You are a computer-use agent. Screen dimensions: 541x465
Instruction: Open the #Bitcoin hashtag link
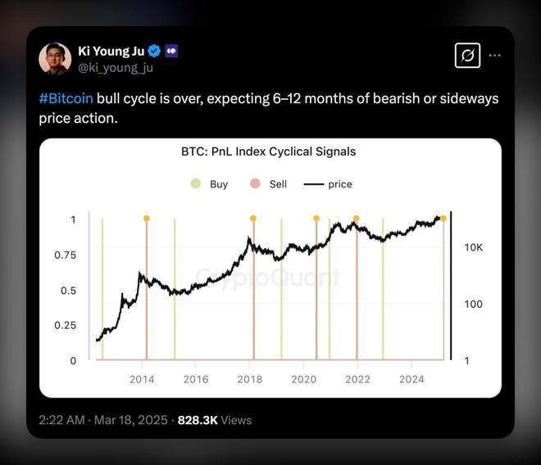click(x=66, y=98)
